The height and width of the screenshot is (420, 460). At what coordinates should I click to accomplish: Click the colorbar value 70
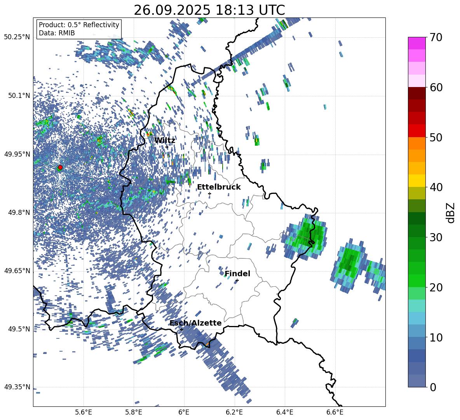(436, 37)
